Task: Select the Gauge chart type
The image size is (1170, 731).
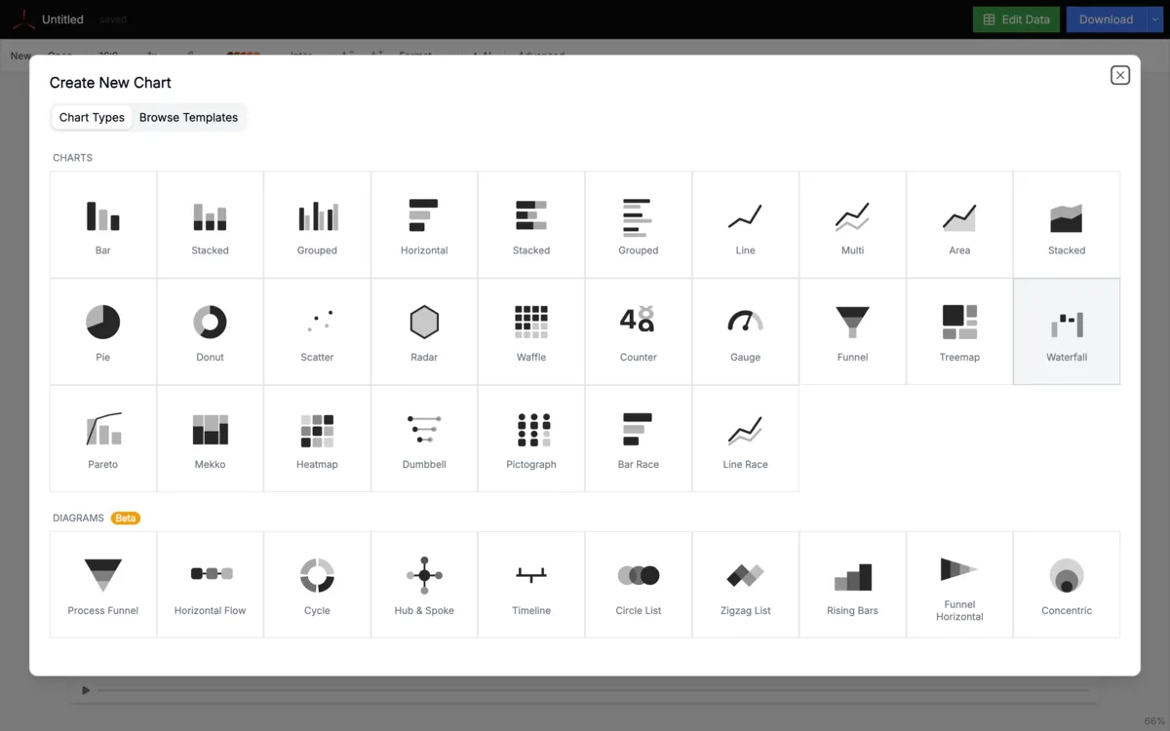Action: 746,331
